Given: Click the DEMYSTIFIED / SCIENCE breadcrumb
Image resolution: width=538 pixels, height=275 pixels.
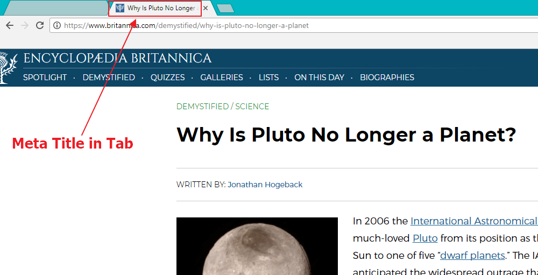Looking at the screenshot, I should click(x=223, y=107).
